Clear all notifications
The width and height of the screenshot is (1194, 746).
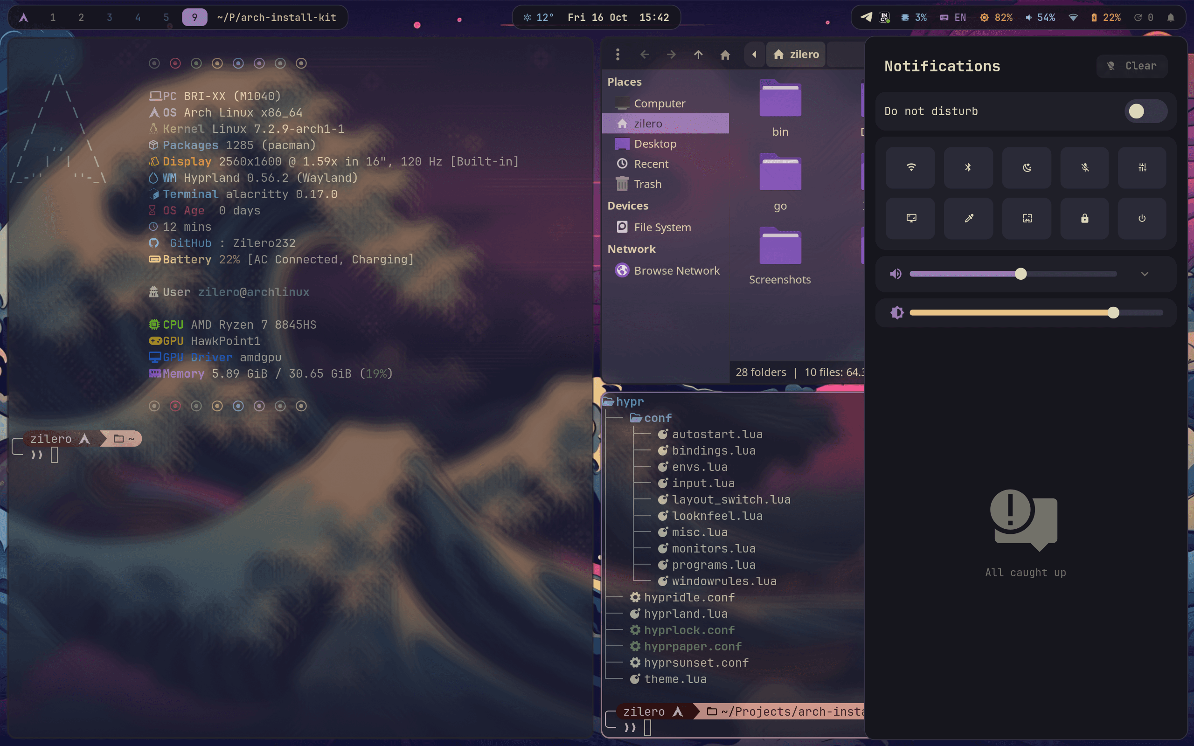1132,66
